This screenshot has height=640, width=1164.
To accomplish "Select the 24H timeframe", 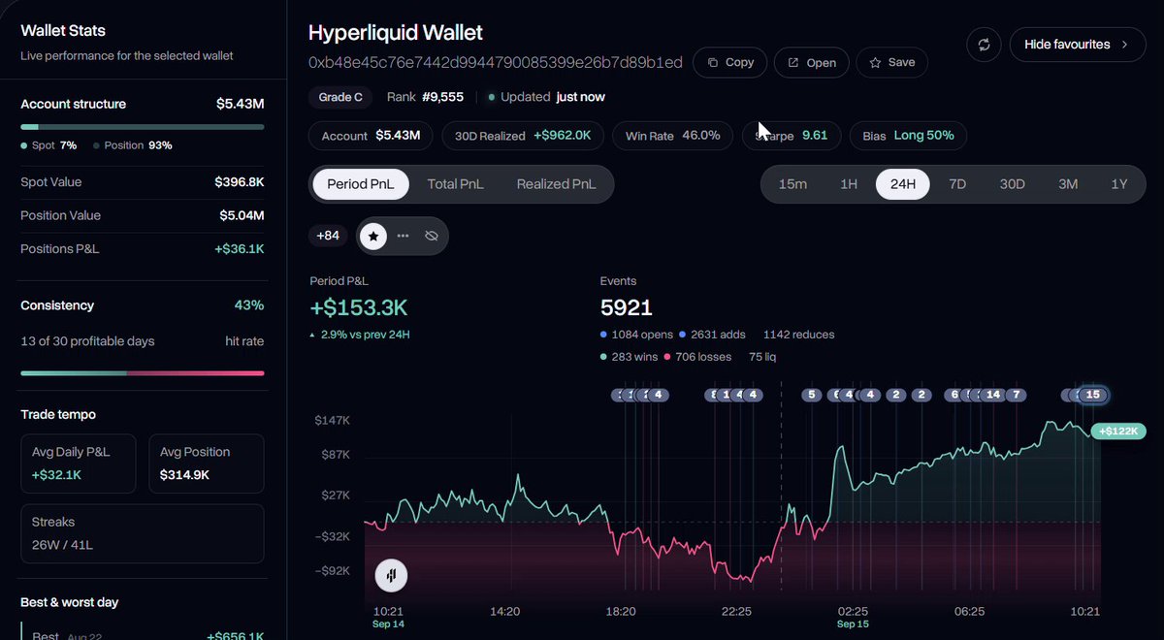I will 903,184.
